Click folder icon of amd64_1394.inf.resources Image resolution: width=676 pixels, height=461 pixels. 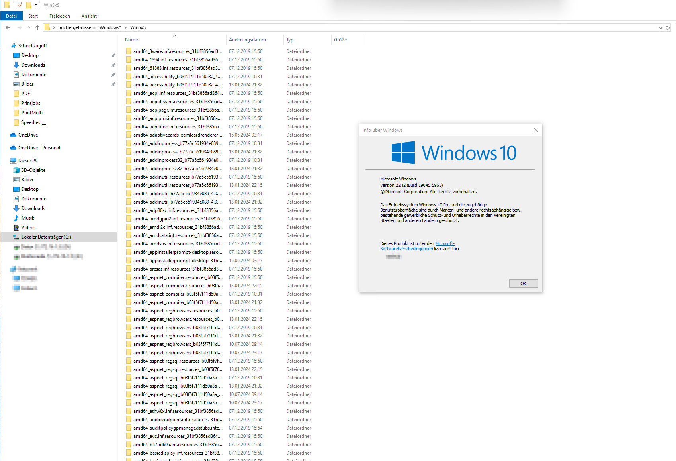tap(129, 60)
